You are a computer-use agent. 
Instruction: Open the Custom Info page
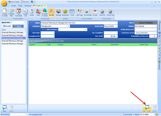coord(26,13)
